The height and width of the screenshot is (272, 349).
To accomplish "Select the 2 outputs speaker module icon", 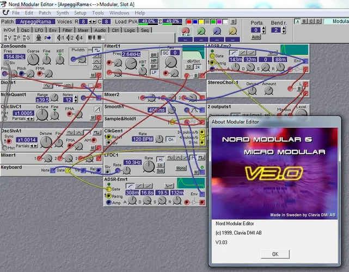I will pyautogui.click(x=70, y=38).
